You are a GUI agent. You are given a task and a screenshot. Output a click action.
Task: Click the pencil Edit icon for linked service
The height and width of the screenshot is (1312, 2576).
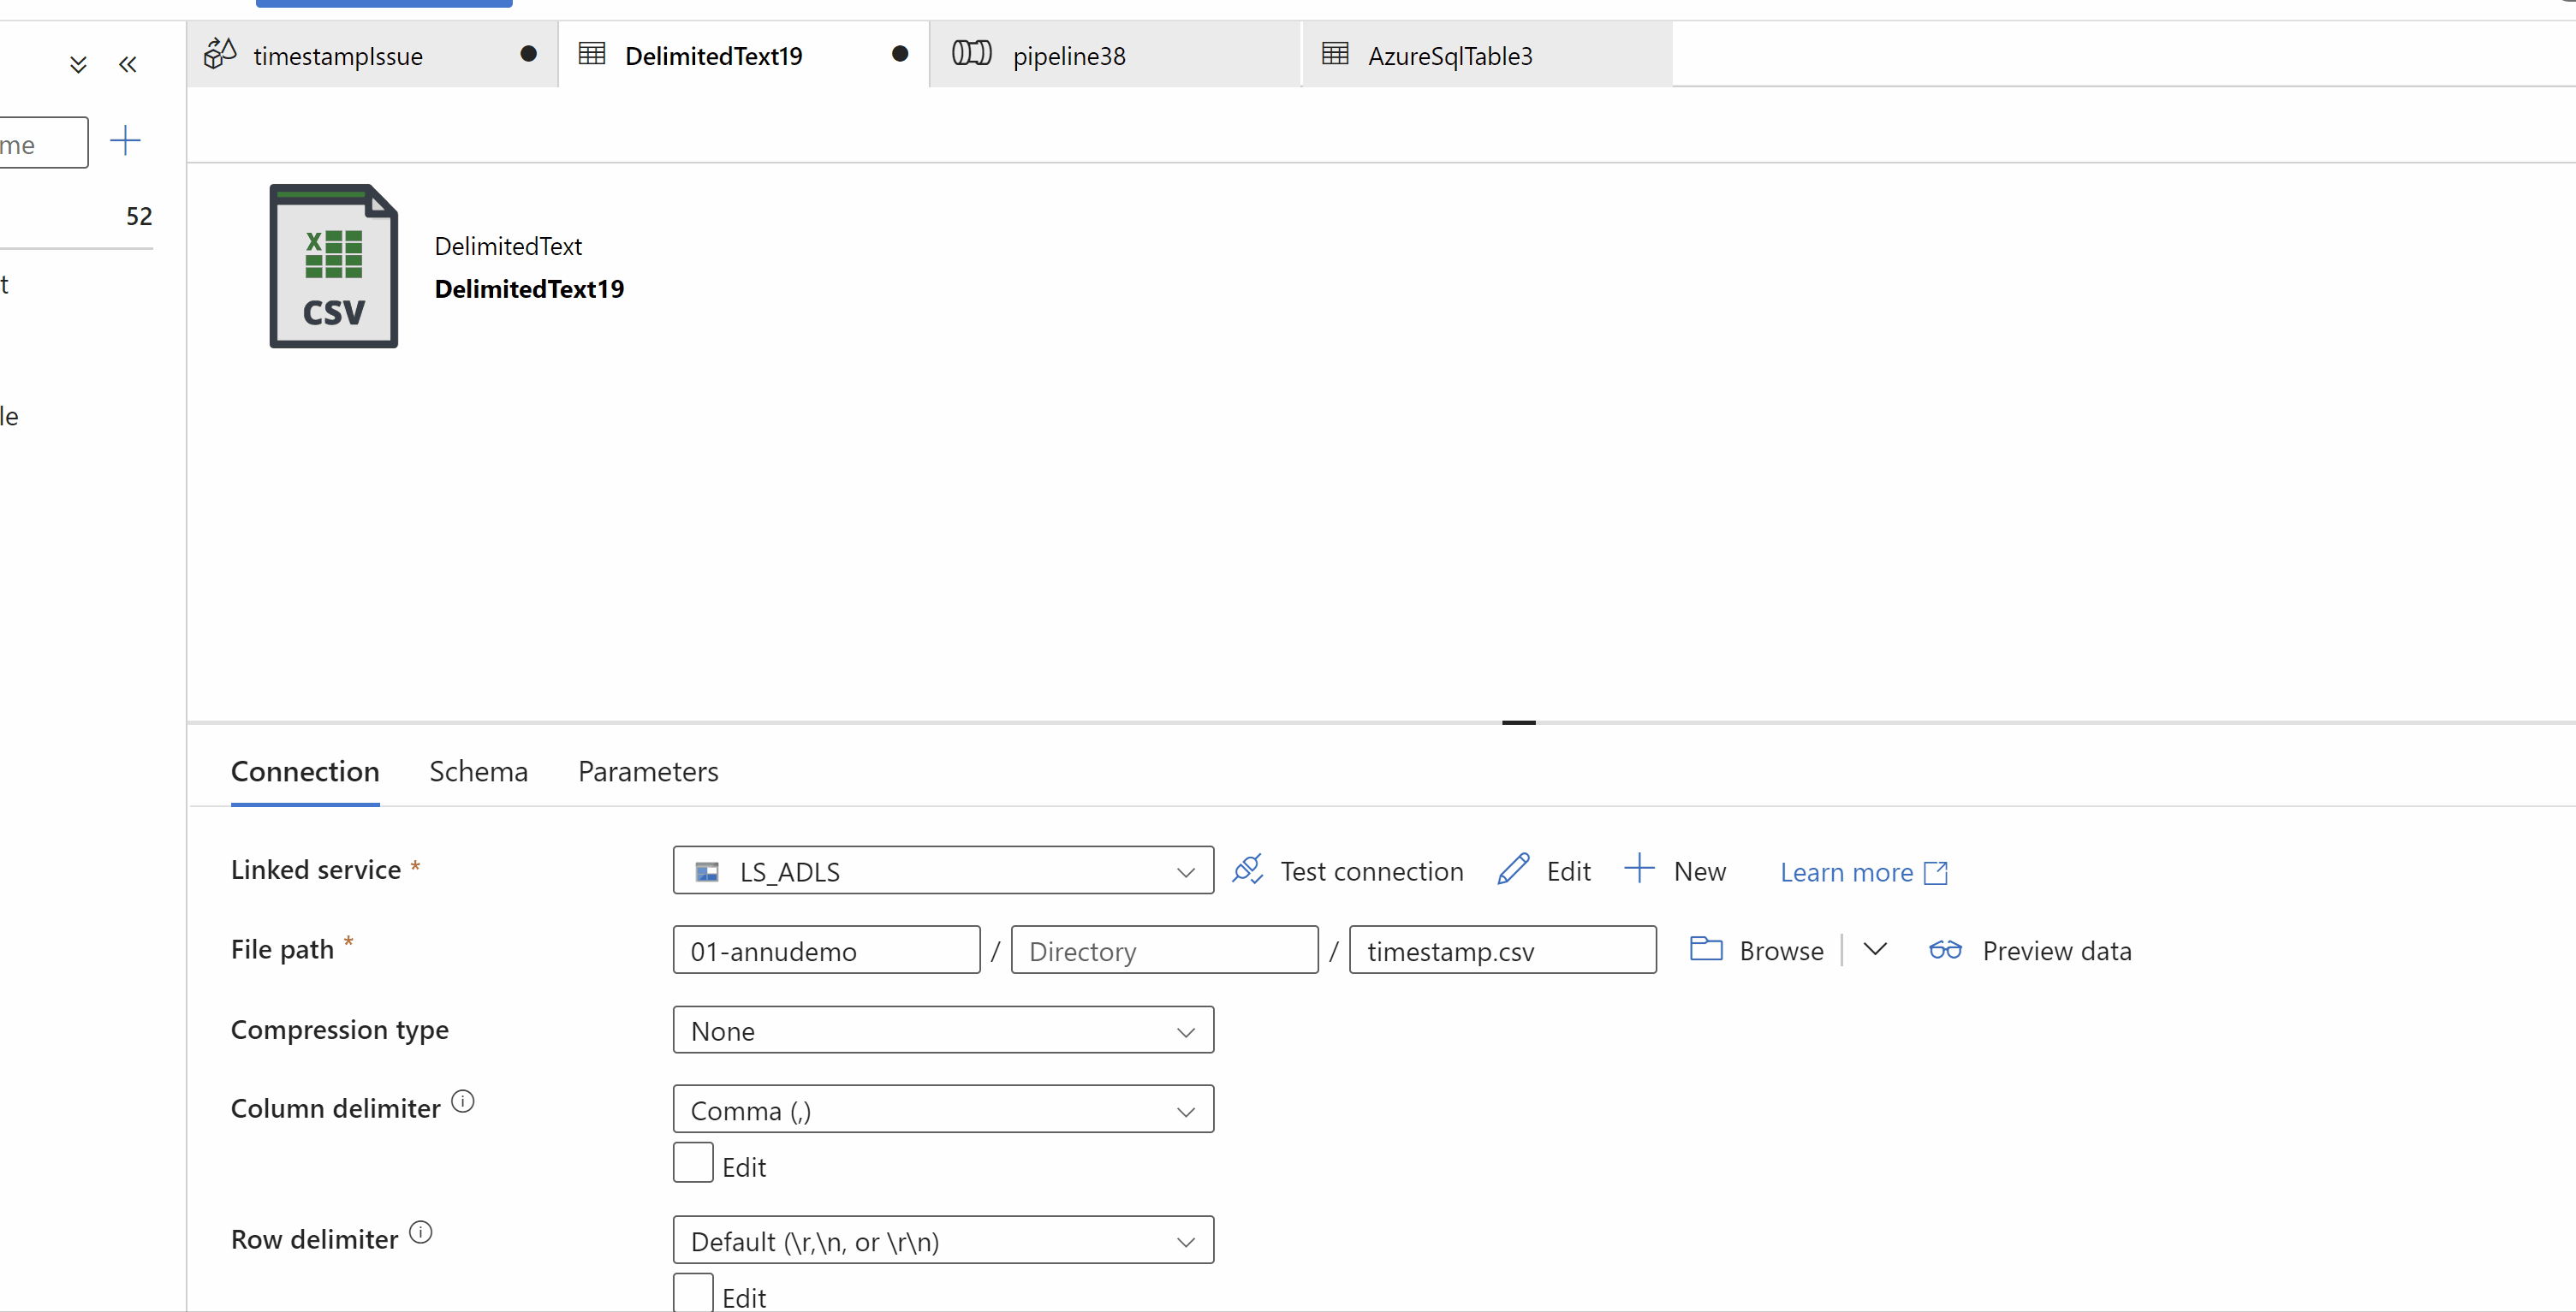click(1513, 869)
